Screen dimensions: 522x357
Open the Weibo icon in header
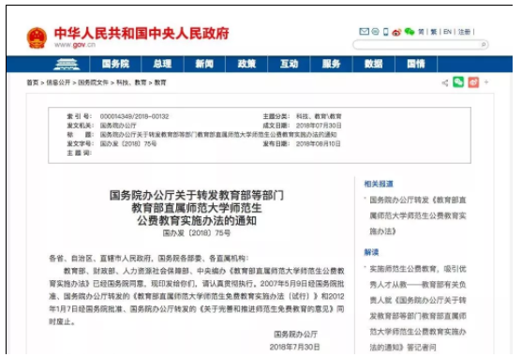tap(396, 32)
